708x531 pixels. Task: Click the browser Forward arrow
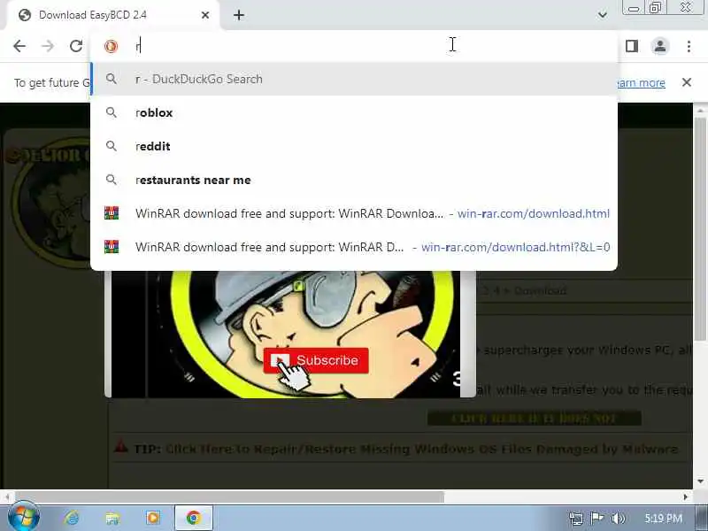click(48, 46)
